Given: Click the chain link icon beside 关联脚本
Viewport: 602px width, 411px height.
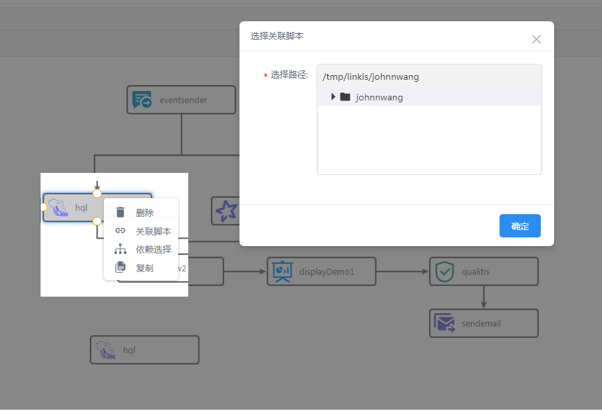Looking at the screenshot, I should click(x=120, y=230).
